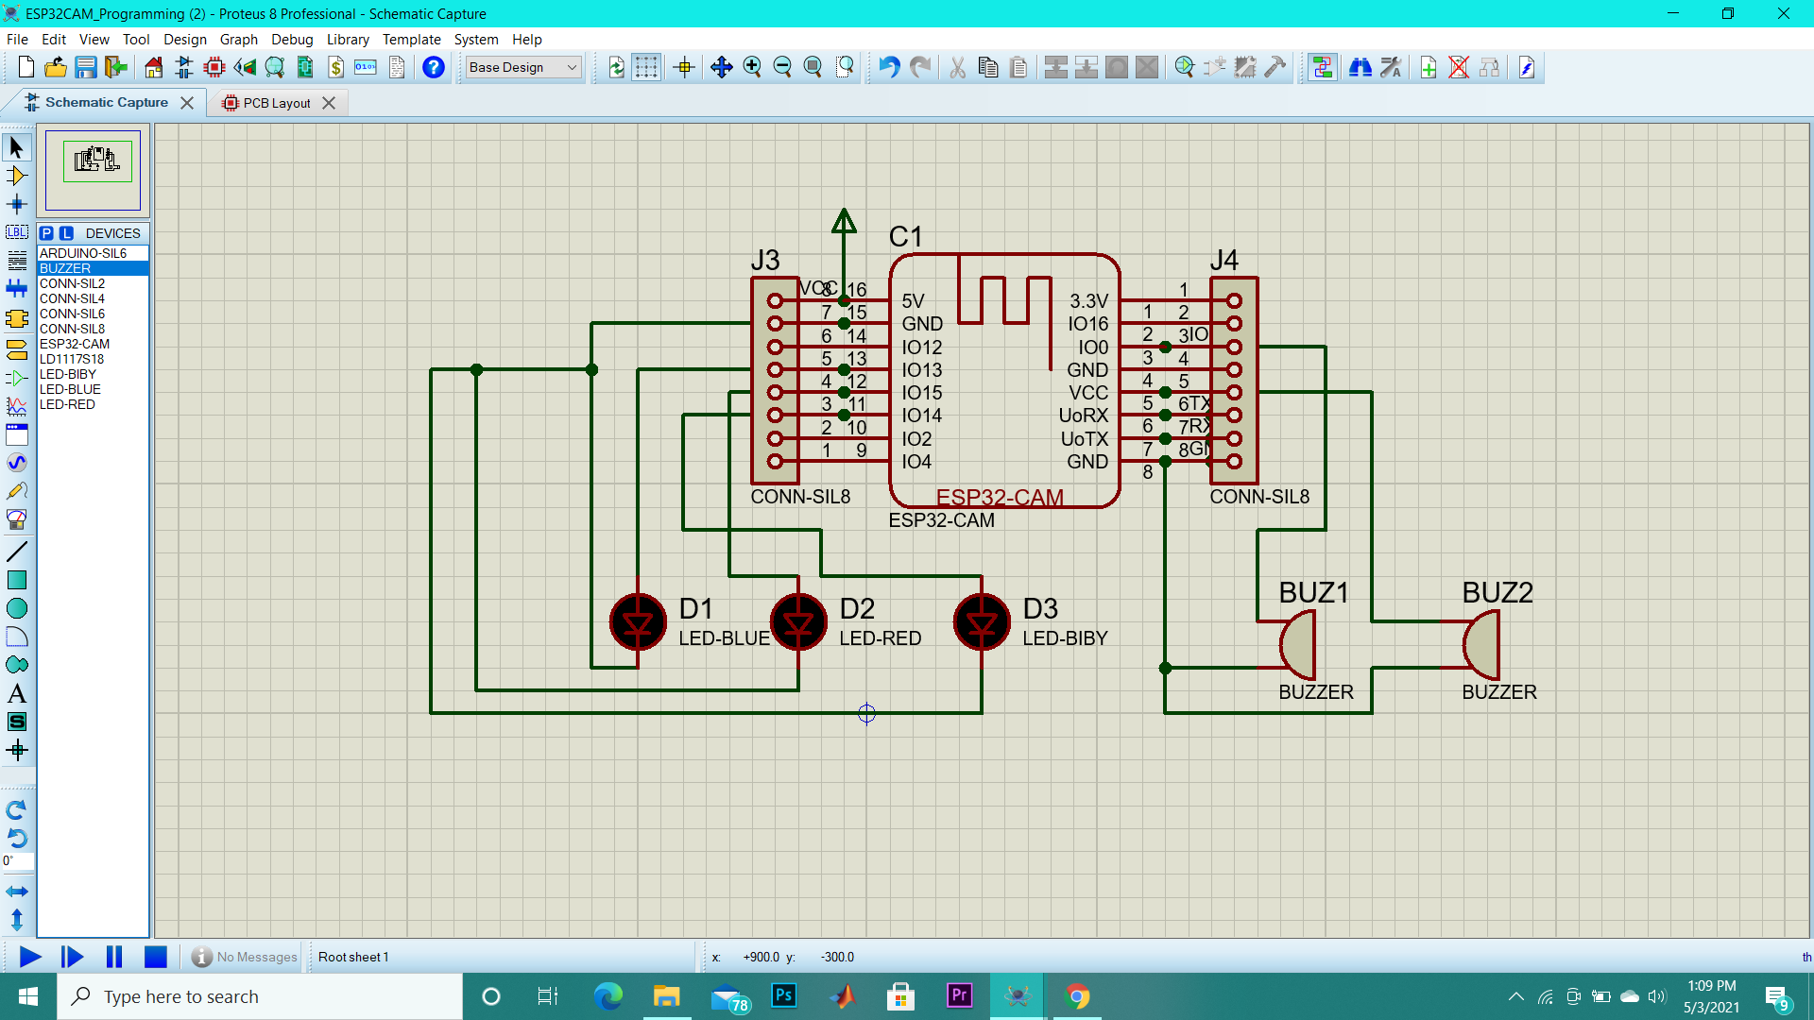
Task: Select the Selection Mode arrow tool
Action: point(16,147)
